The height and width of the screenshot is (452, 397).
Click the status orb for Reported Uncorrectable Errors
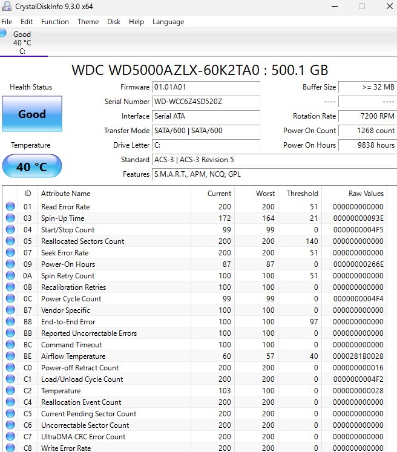point(10,333)
